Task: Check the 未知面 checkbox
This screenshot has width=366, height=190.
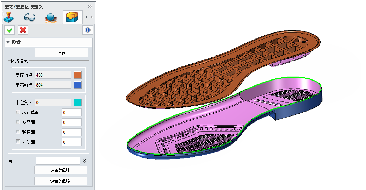Action: 18,142
